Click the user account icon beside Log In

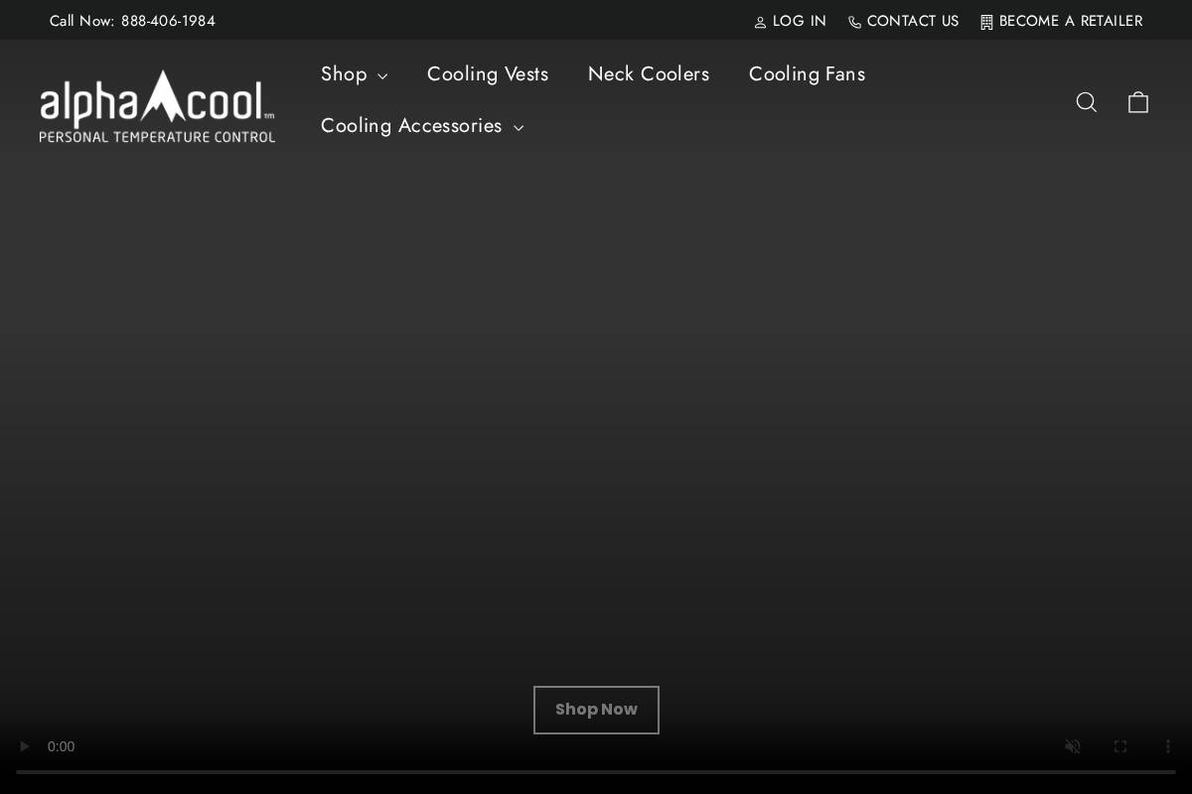[760, 21]
